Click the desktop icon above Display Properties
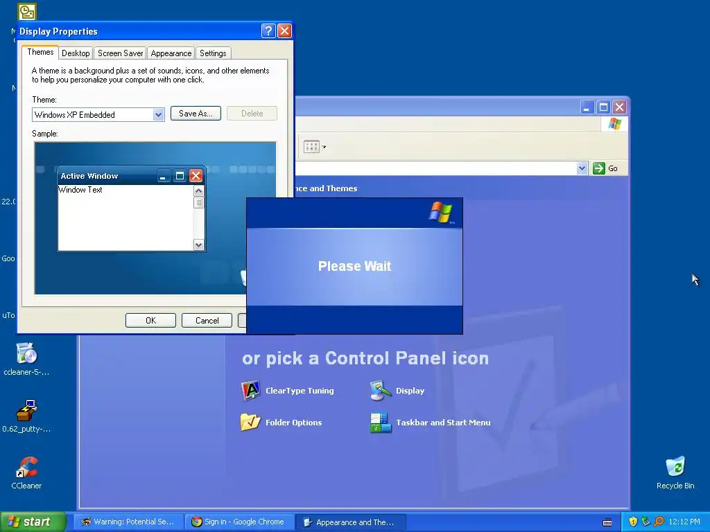Image resolution: width=710 pixels, height=532 pixels. click(x=27, y=12)
